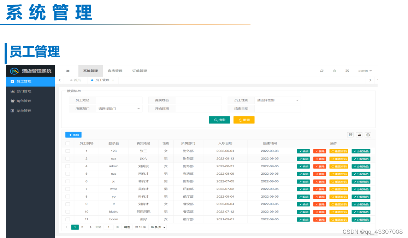
Task: Open 菜单管理 in the sidebar
Action: (30, 111)
